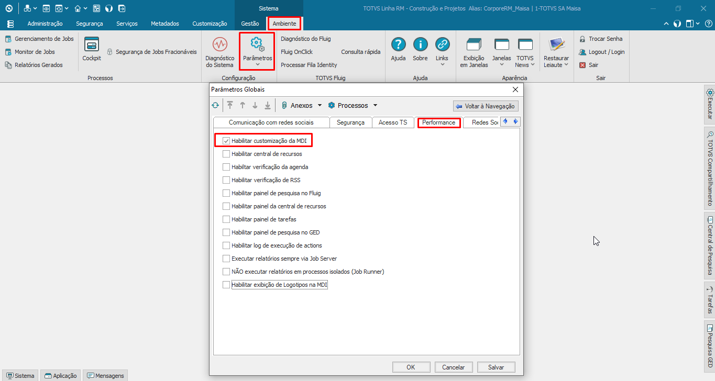Click the red Sair exit icon
Viewport: 715px width, 381px height.
(582, 65)
